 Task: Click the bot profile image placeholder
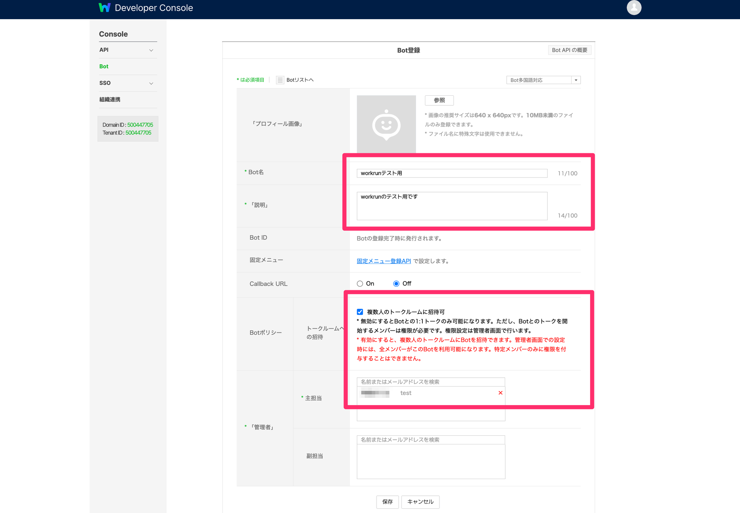pos(386,124)
